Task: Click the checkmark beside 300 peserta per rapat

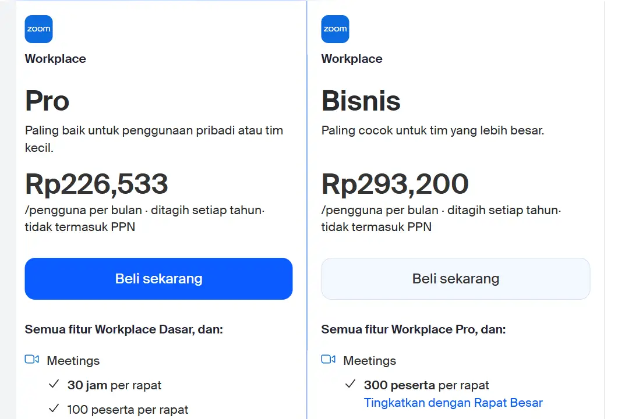Action: click(351, 385)
